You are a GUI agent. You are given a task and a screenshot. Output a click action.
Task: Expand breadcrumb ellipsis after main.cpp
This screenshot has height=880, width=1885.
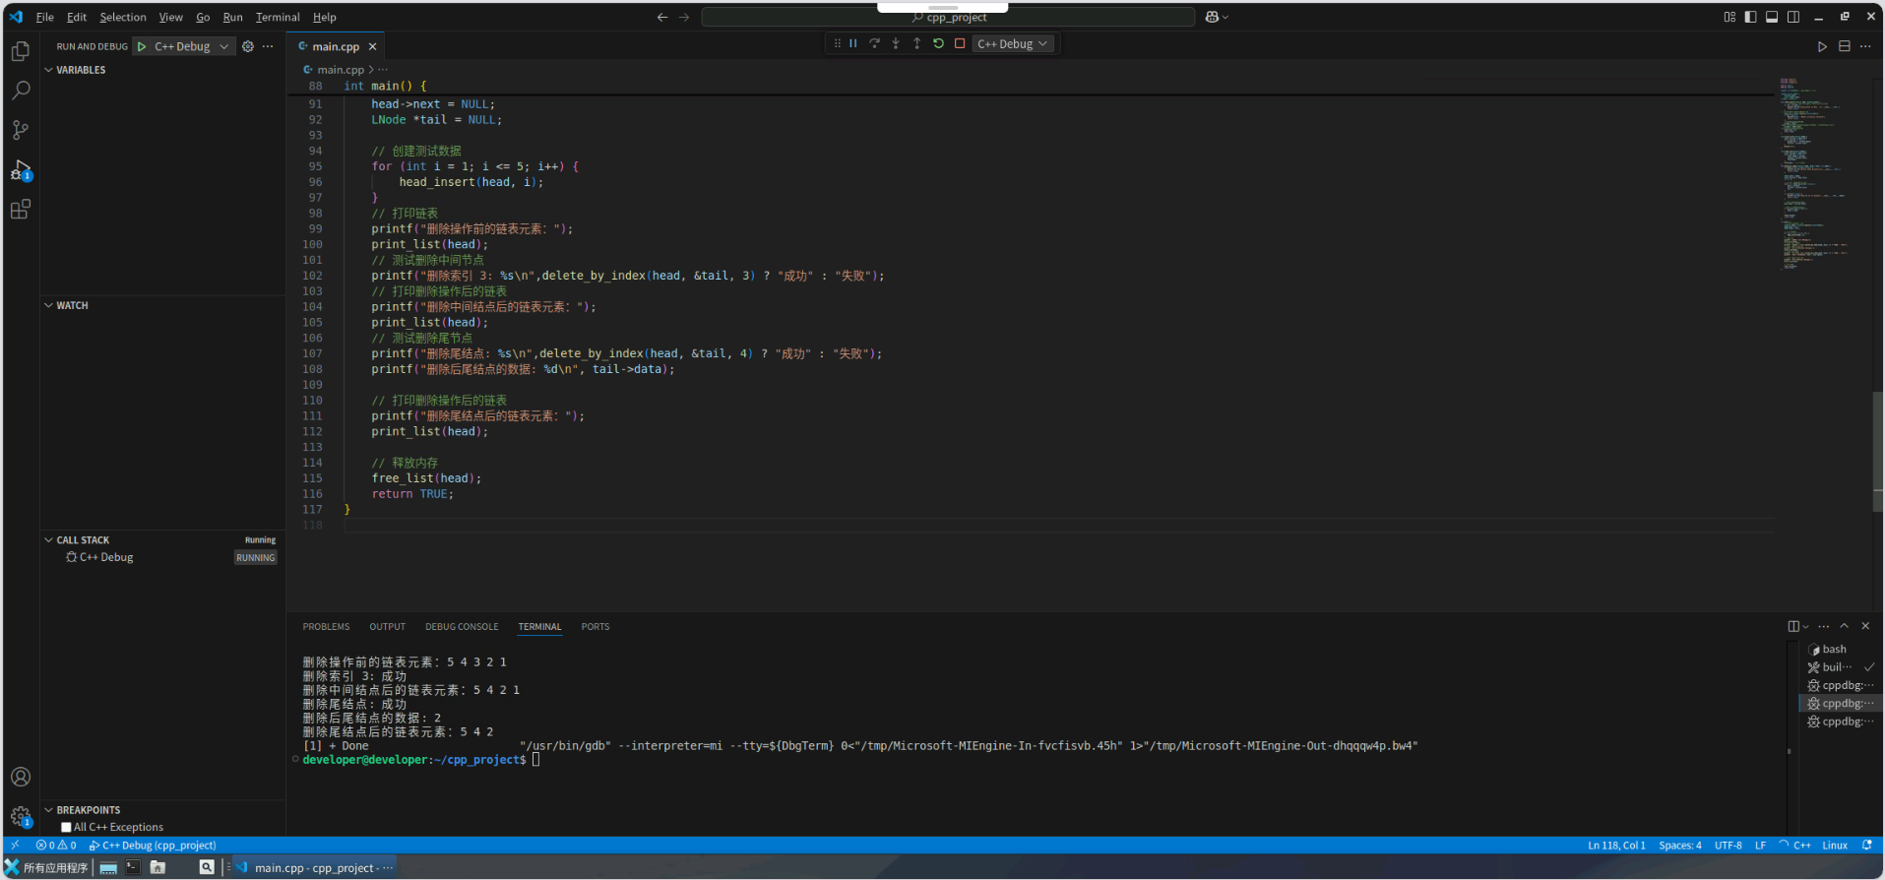[383, 70]
